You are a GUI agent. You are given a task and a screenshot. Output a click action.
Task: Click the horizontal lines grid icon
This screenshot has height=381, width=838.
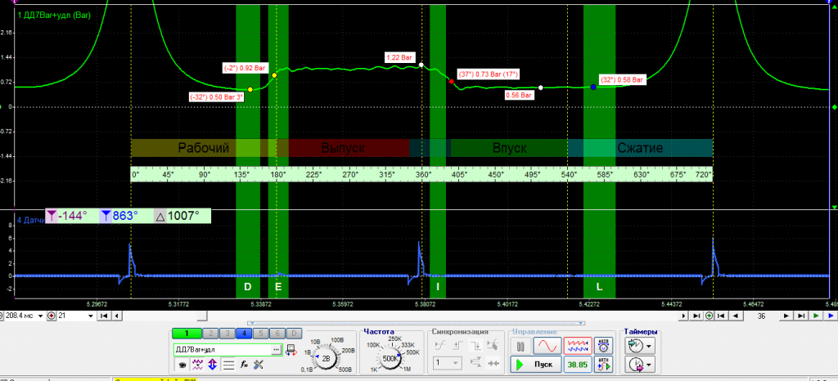coord(228,365)
